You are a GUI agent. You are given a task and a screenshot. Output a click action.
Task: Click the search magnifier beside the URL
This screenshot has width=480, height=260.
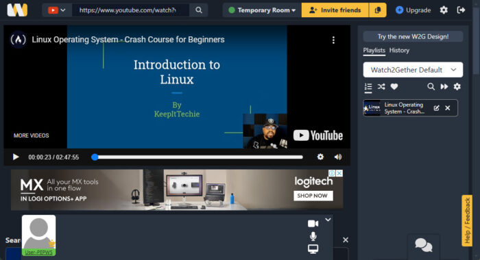click(x=199, y=10)
